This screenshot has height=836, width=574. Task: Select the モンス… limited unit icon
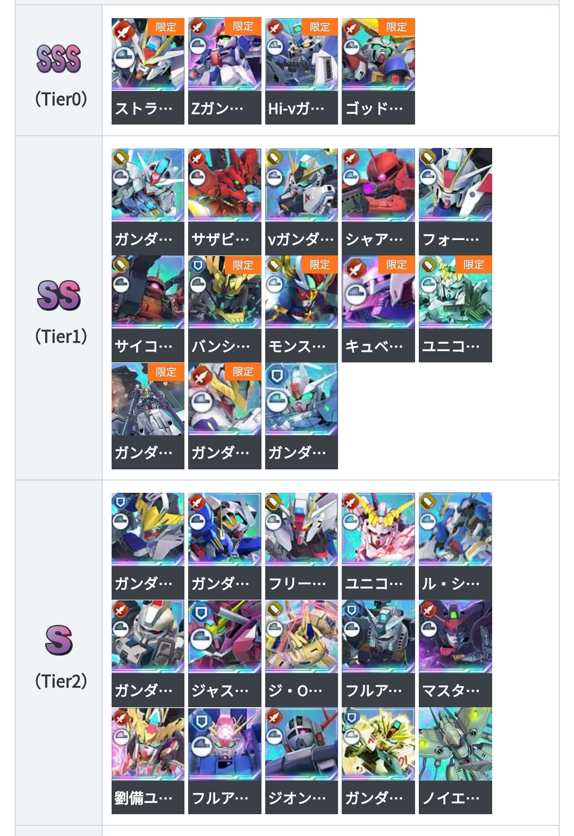tap(301, 292)
